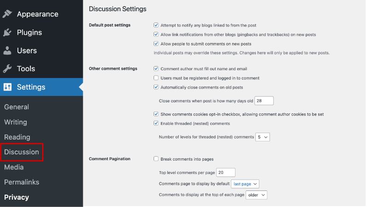This screenshot has height=207, width=367.
Task: Open the older comments order dropdown
Action: (257, 195)
